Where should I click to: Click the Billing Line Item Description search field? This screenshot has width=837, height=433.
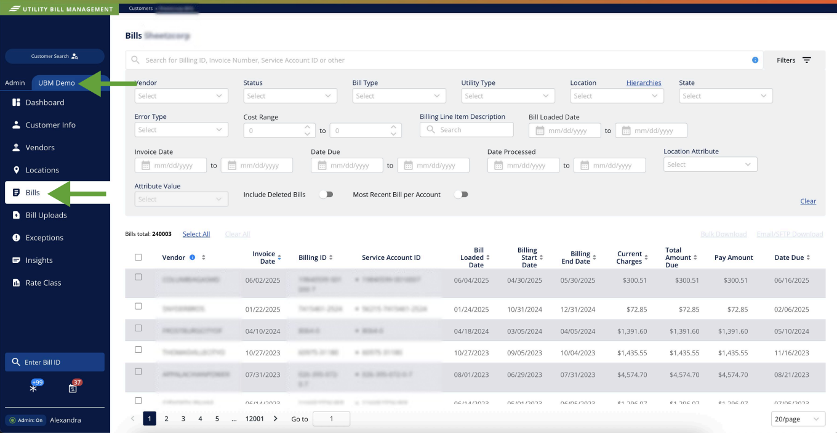click(467, 130)
